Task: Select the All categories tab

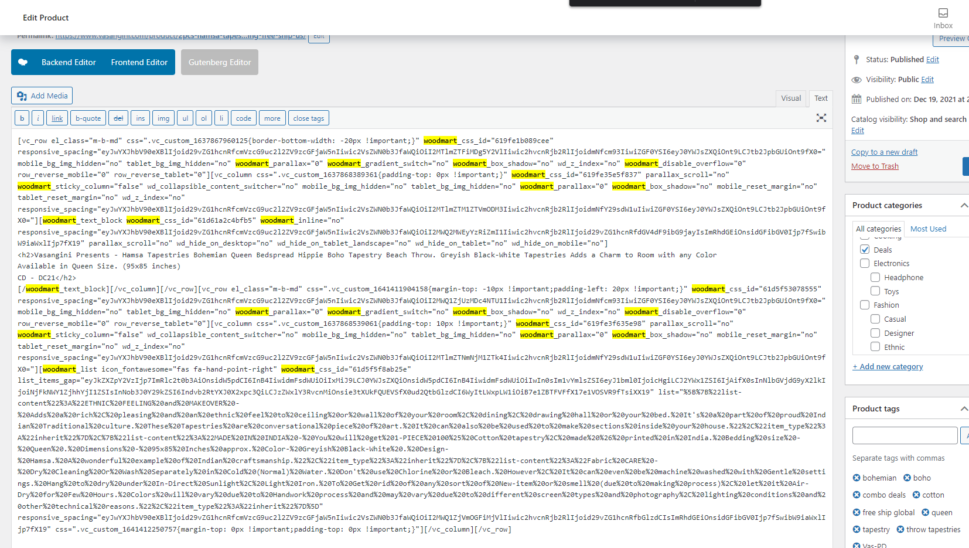Action: (x=878, y=229)
